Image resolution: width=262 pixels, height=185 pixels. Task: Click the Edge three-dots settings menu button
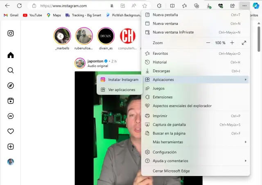tap(244, 6)
